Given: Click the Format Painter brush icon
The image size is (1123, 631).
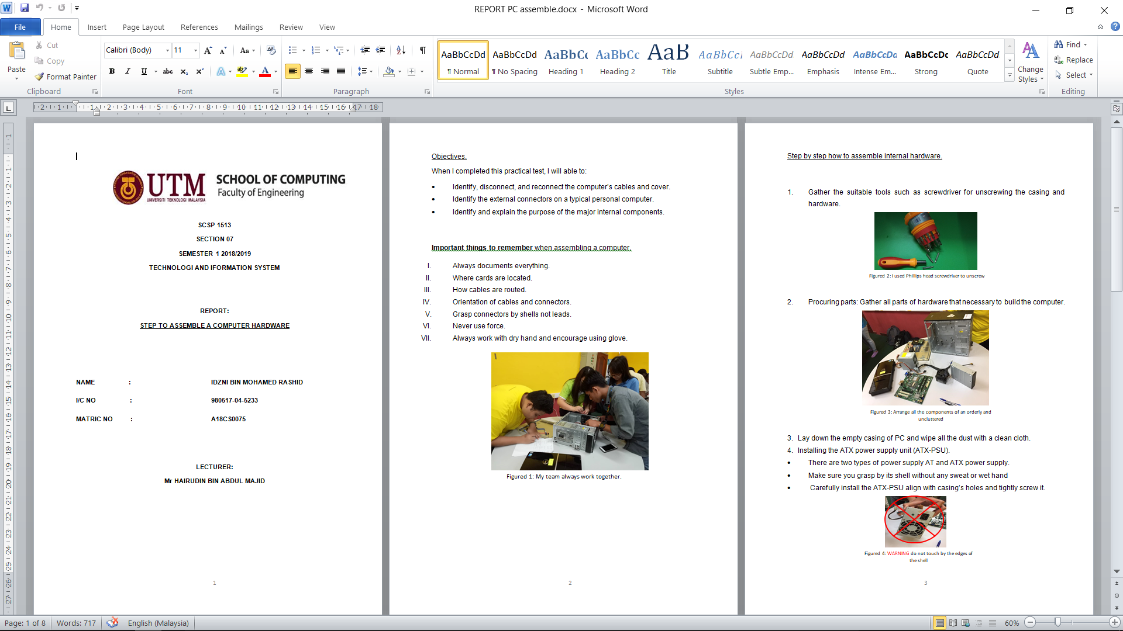Looking at the screenshot, I should (x=40, y=77).
